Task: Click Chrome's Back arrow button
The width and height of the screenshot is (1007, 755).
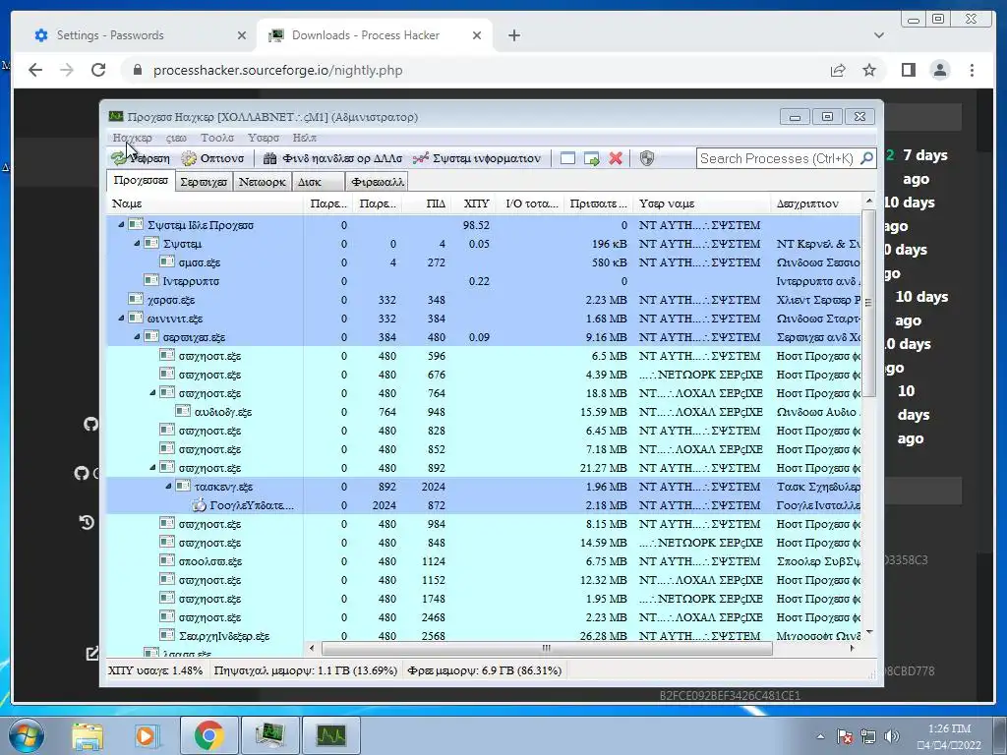Action: [35, 70]
